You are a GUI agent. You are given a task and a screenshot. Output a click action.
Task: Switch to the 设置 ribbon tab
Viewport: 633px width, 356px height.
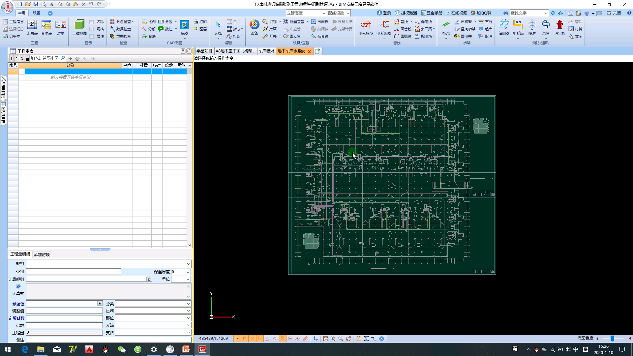point(37,13)
